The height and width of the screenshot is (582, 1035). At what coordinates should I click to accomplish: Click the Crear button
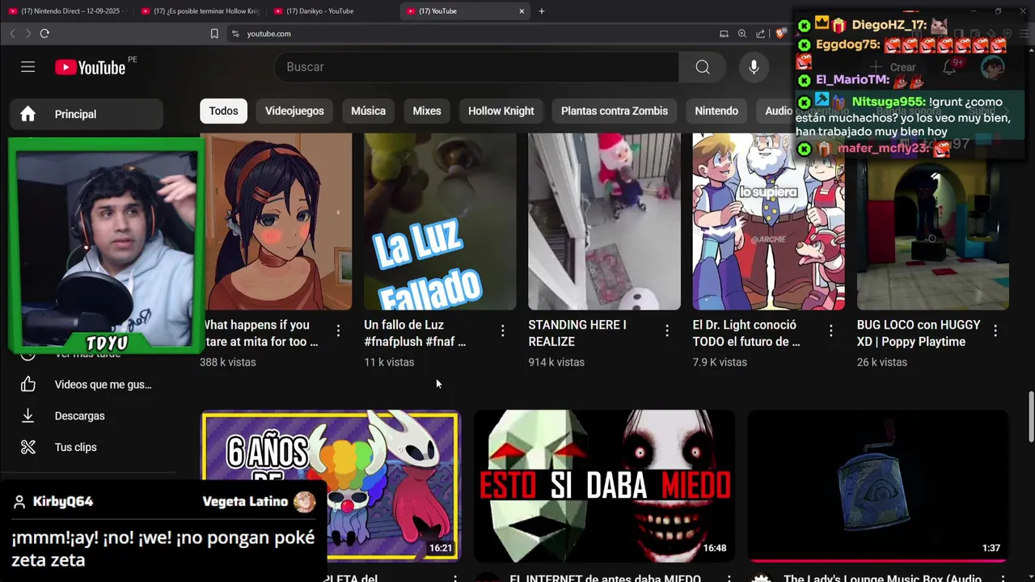(893, 67)
